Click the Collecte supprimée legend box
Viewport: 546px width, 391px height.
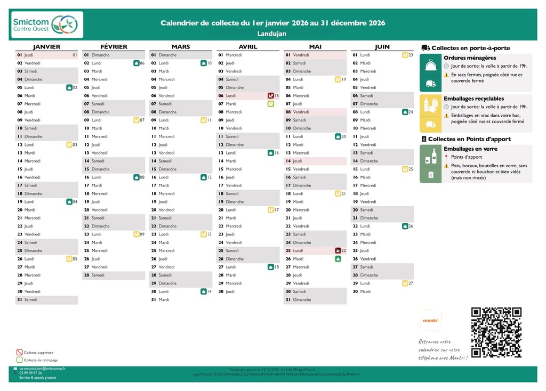click(20, 352)
